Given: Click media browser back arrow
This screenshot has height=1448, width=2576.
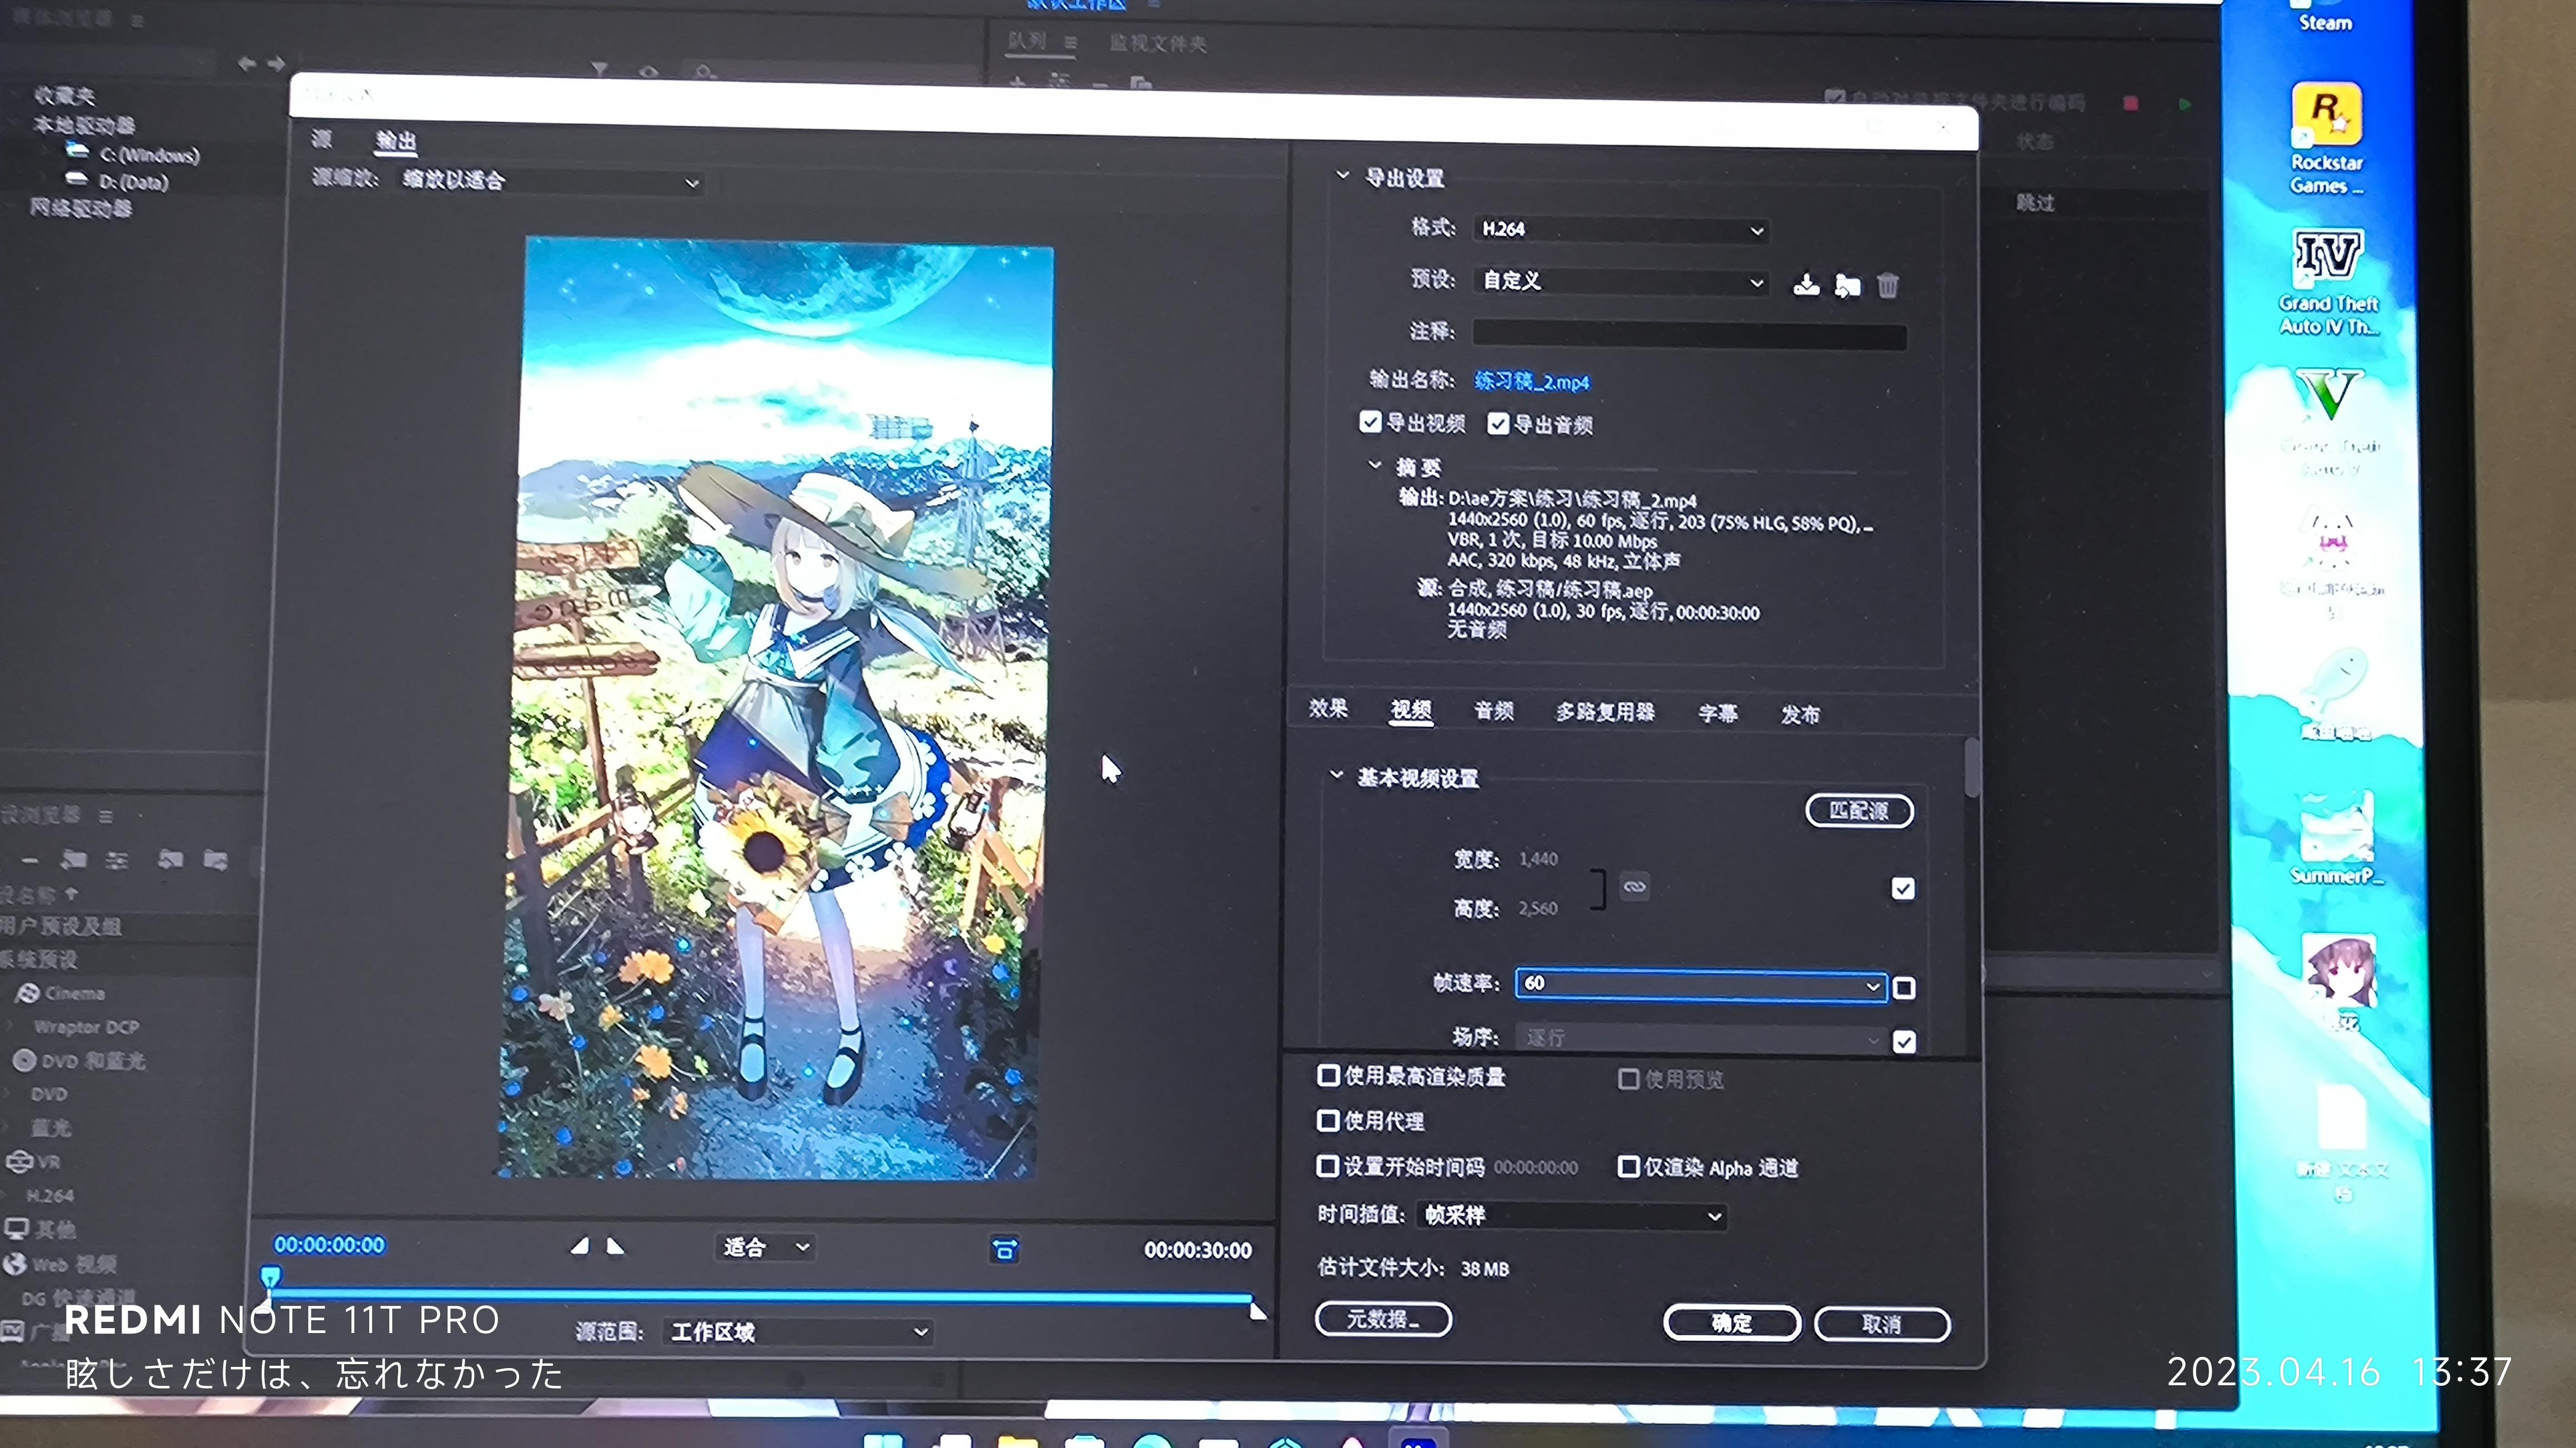Looking at the screenshot, I should point(247,63).
